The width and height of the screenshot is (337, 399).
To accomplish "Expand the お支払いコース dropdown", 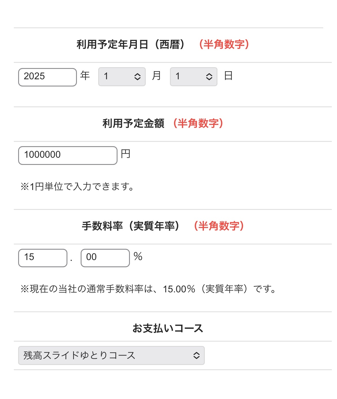I will coord(111,355).
